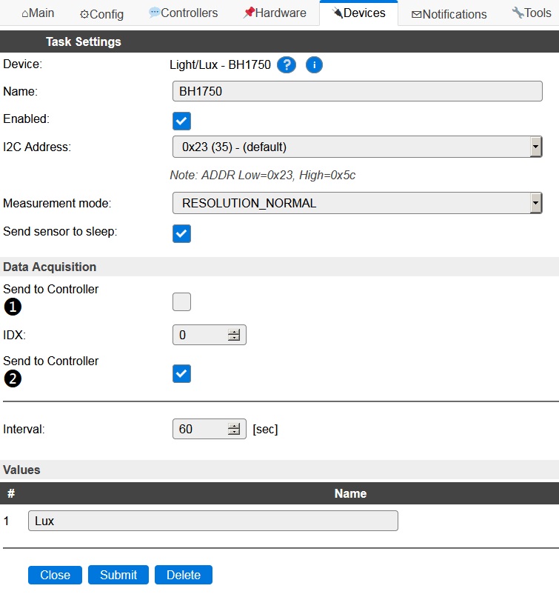Image resolution: width=559 pixels, height=597 pixels.
Task: Click the blue info icon beside BH1750
Action: point(314,65)
